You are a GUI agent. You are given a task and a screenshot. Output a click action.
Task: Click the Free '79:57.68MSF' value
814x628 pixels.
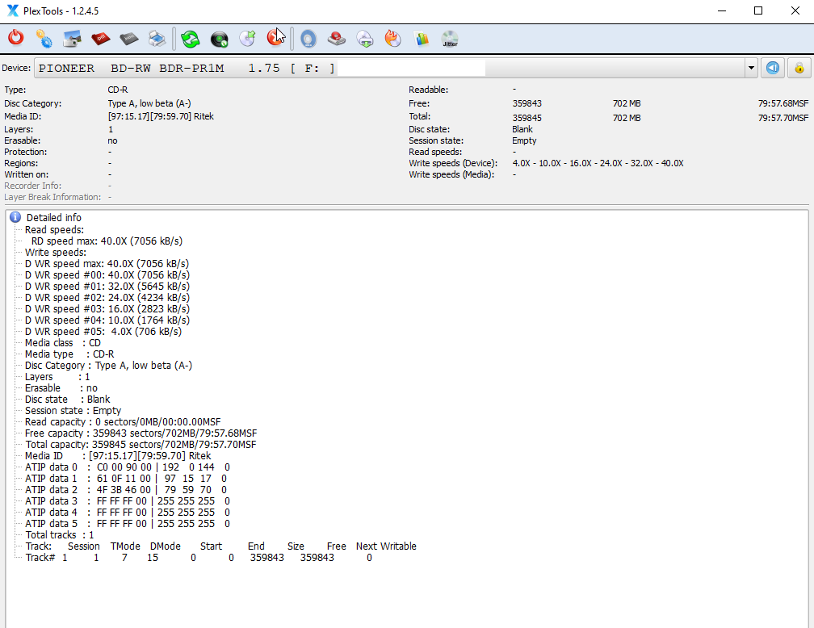(783, 104)
